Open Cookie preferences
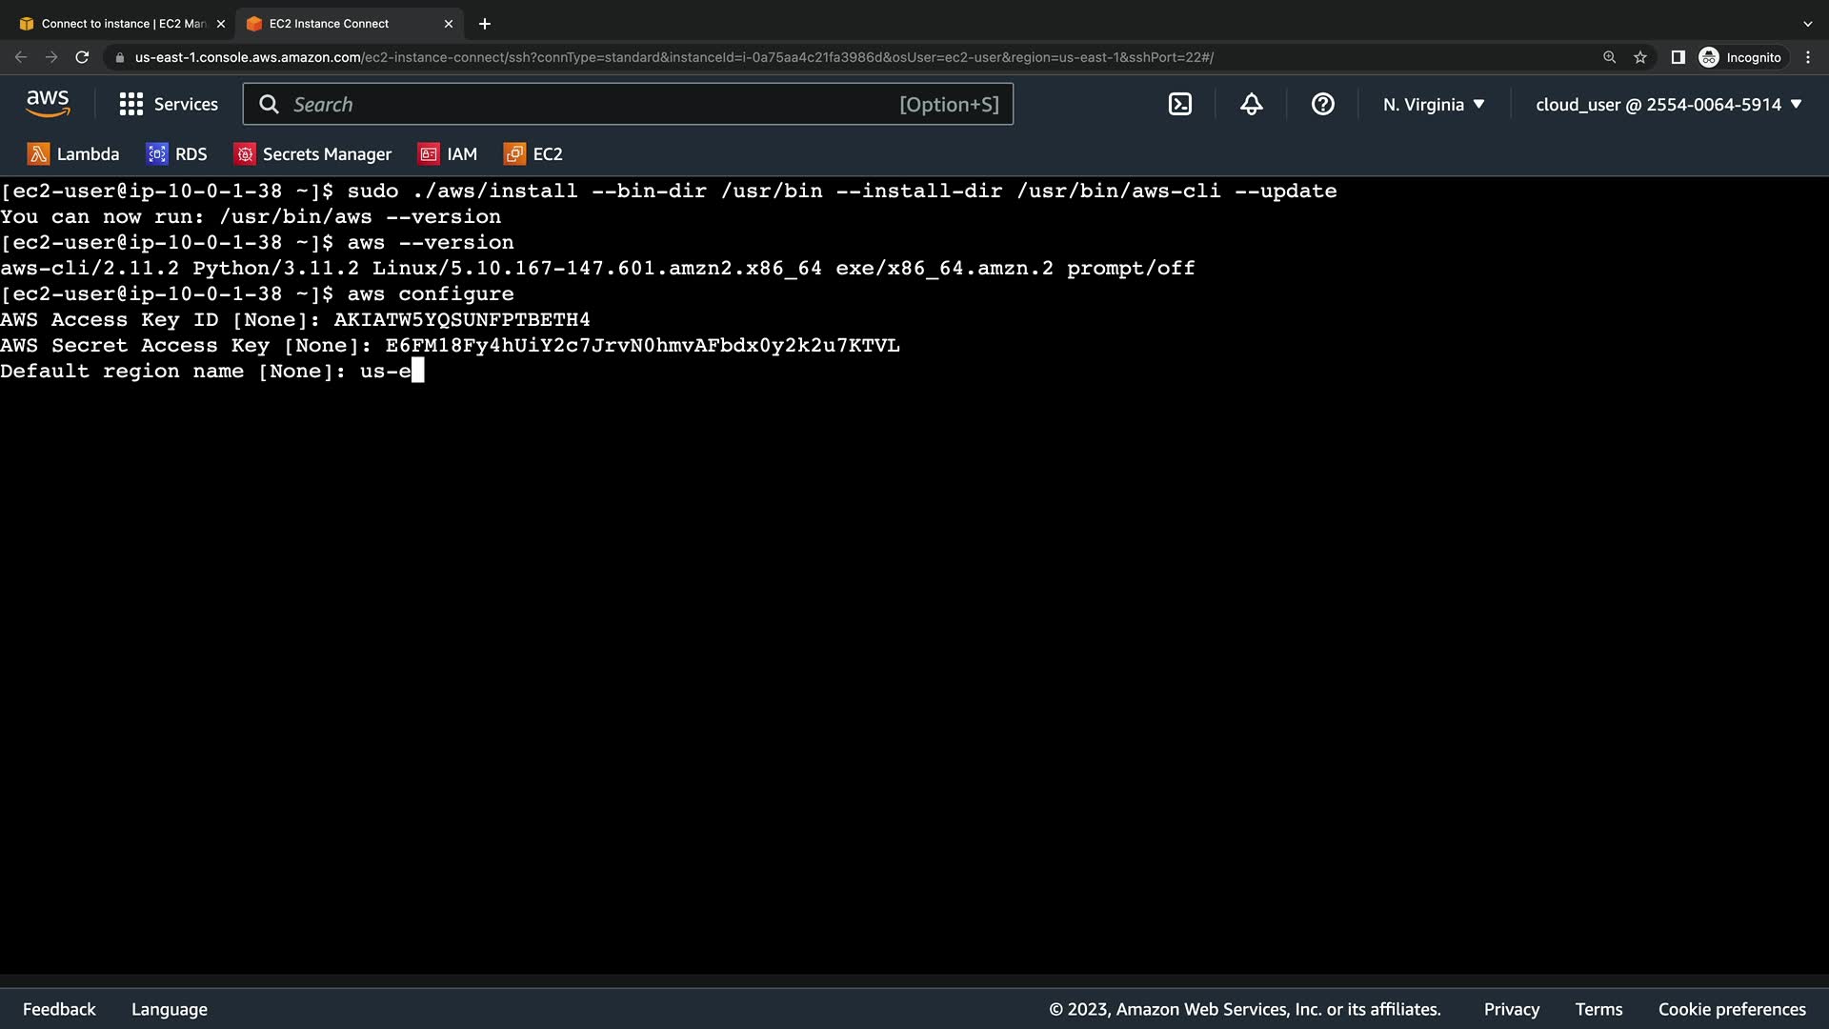Image resolution: width=1829 pixels, height=1029 pixels. pos(1731,1009)
